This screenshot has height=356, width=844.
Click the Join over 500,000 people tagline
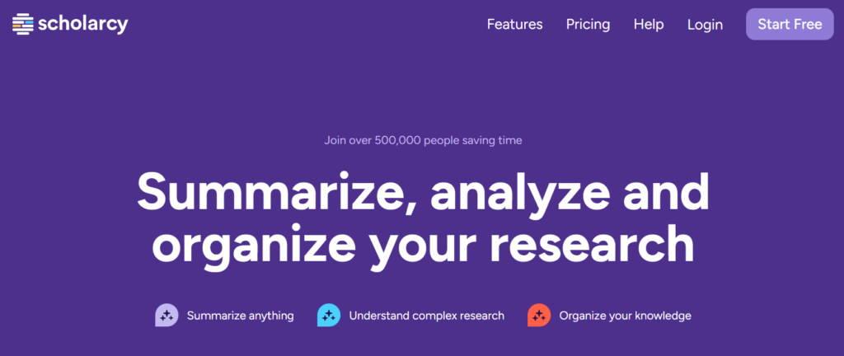tap(423, 141)
